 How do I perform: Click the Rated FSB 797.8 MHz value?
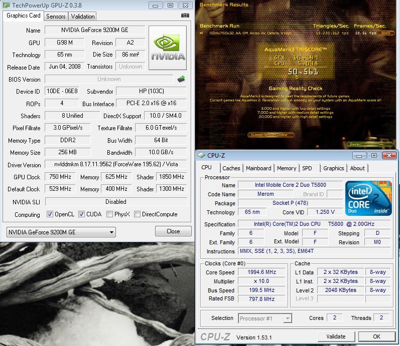pyautogui.click(x=262, y=299)
